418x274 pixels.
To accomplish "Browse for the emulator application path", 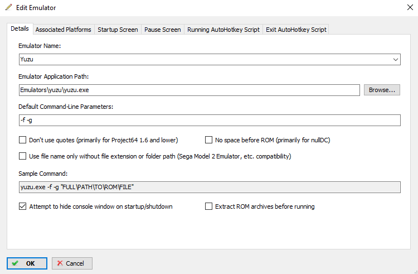I will pos(382,90).
